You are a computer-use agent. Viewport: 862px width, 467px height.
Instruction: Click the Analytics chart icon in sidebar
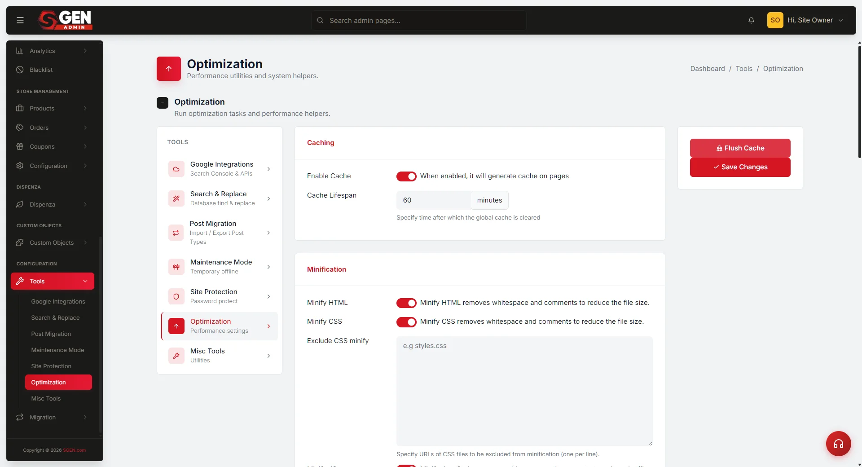click(20, 51)
